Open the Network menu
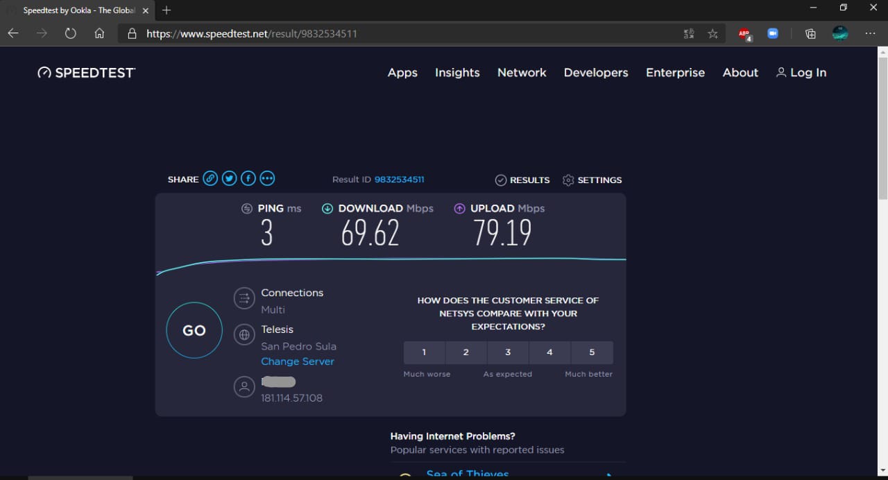Screen dimensions: 888x480 pyautogui.click(x=522, y=73)
